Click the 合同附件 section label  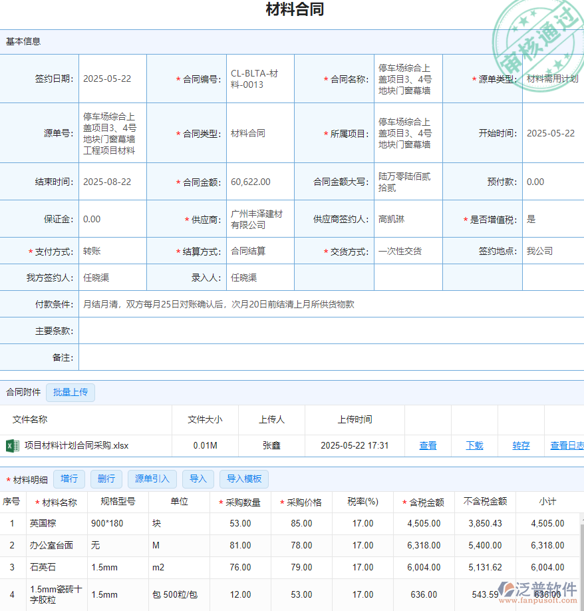click(x=23, y=392)
